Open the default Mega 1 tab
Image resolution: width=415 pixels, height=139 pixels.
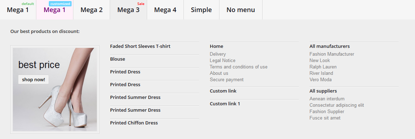18,10
